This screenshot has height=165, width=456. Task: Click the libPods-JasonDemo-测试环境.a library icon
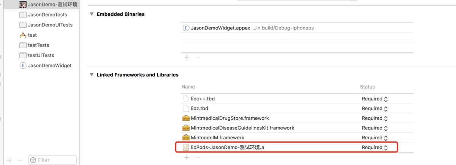click(x=186, y=148)
